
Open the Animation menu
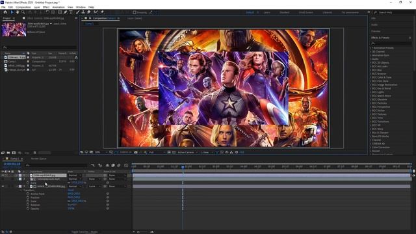coord(58,7)
